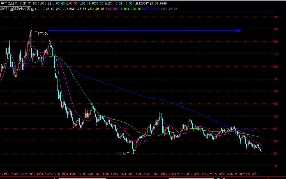This screenshot has width=286, height=179.
Task: Click the 200 price axis label
Action: click(x=276, y=79)
